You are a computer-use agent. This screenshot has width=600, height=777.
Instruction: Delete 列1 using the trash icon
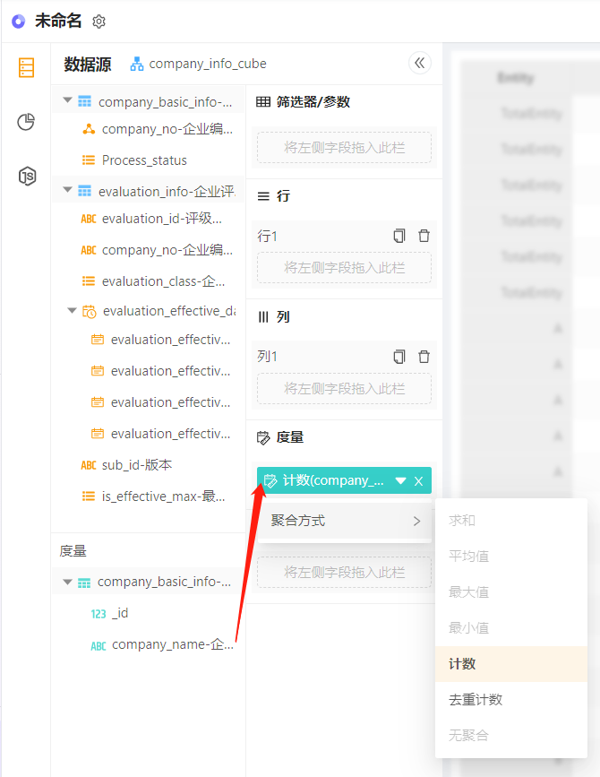(x=424, y=357)
